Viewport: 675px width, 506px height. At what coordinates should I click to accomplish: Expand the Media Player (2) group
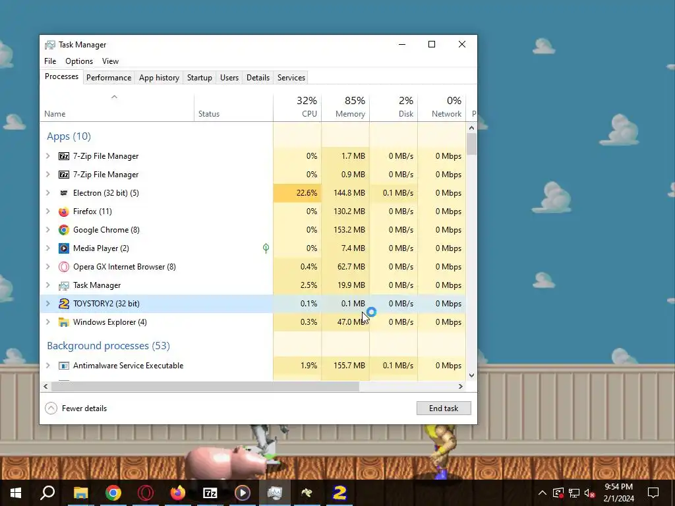coord(47,248)
